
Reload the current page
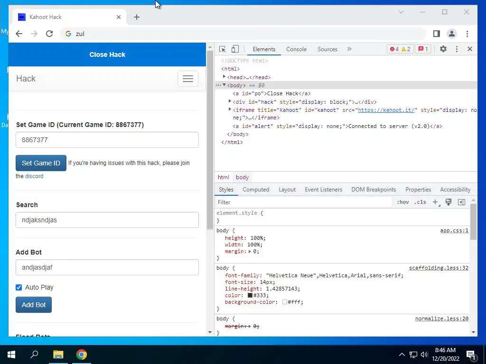[x=49, y=34]
